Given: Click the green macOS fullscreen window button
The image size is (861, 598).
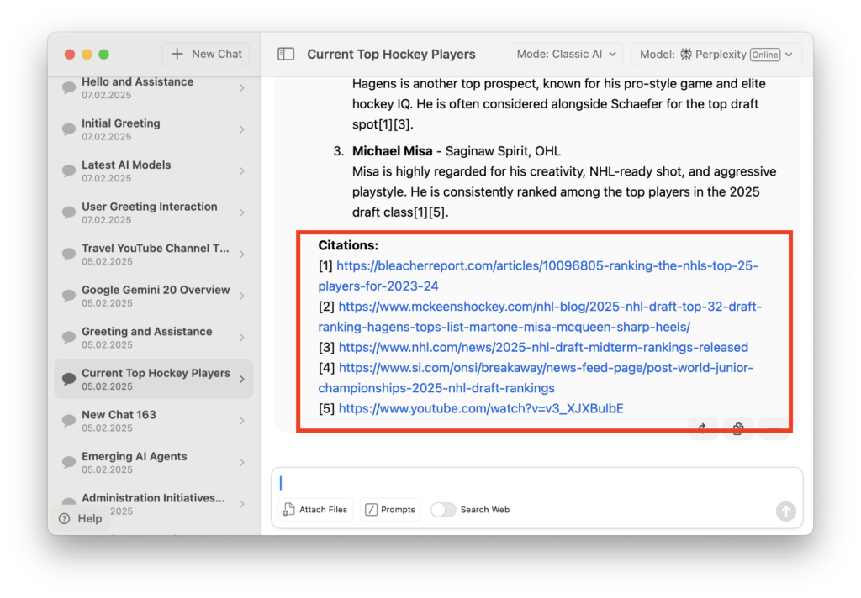Looking at the screenshot, I should tap(103, 55).
